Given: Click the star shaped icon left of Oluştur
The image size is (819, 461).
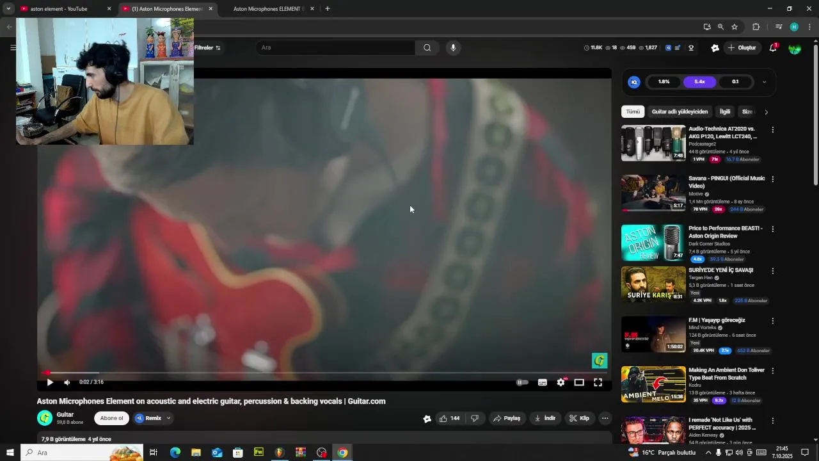Looking at the screenshot, I should (x=715, y=47).
